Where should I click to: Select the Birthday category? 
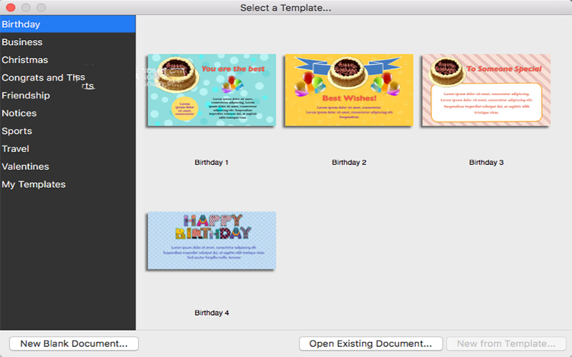[67, 24]
